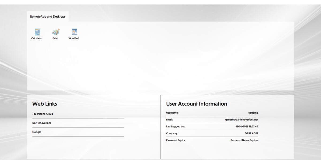
Task: Click the Company field label
Action: [172, 133]
